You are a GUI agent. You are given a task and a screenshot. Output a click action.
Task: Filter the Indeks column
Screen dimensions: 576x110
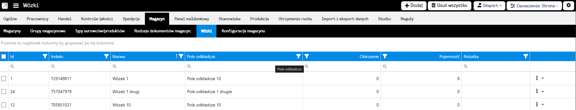(106, 56)
